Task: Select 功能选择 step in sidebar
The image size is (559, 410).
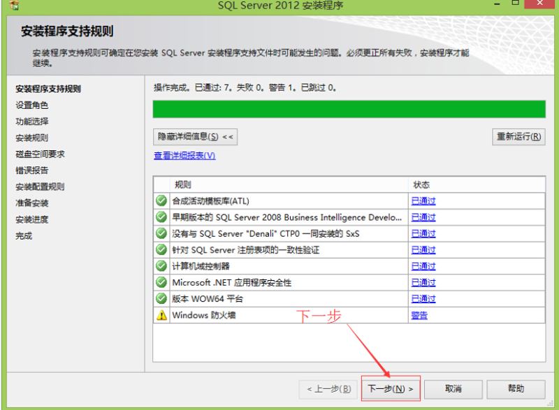Action: (x=31, y=122)
